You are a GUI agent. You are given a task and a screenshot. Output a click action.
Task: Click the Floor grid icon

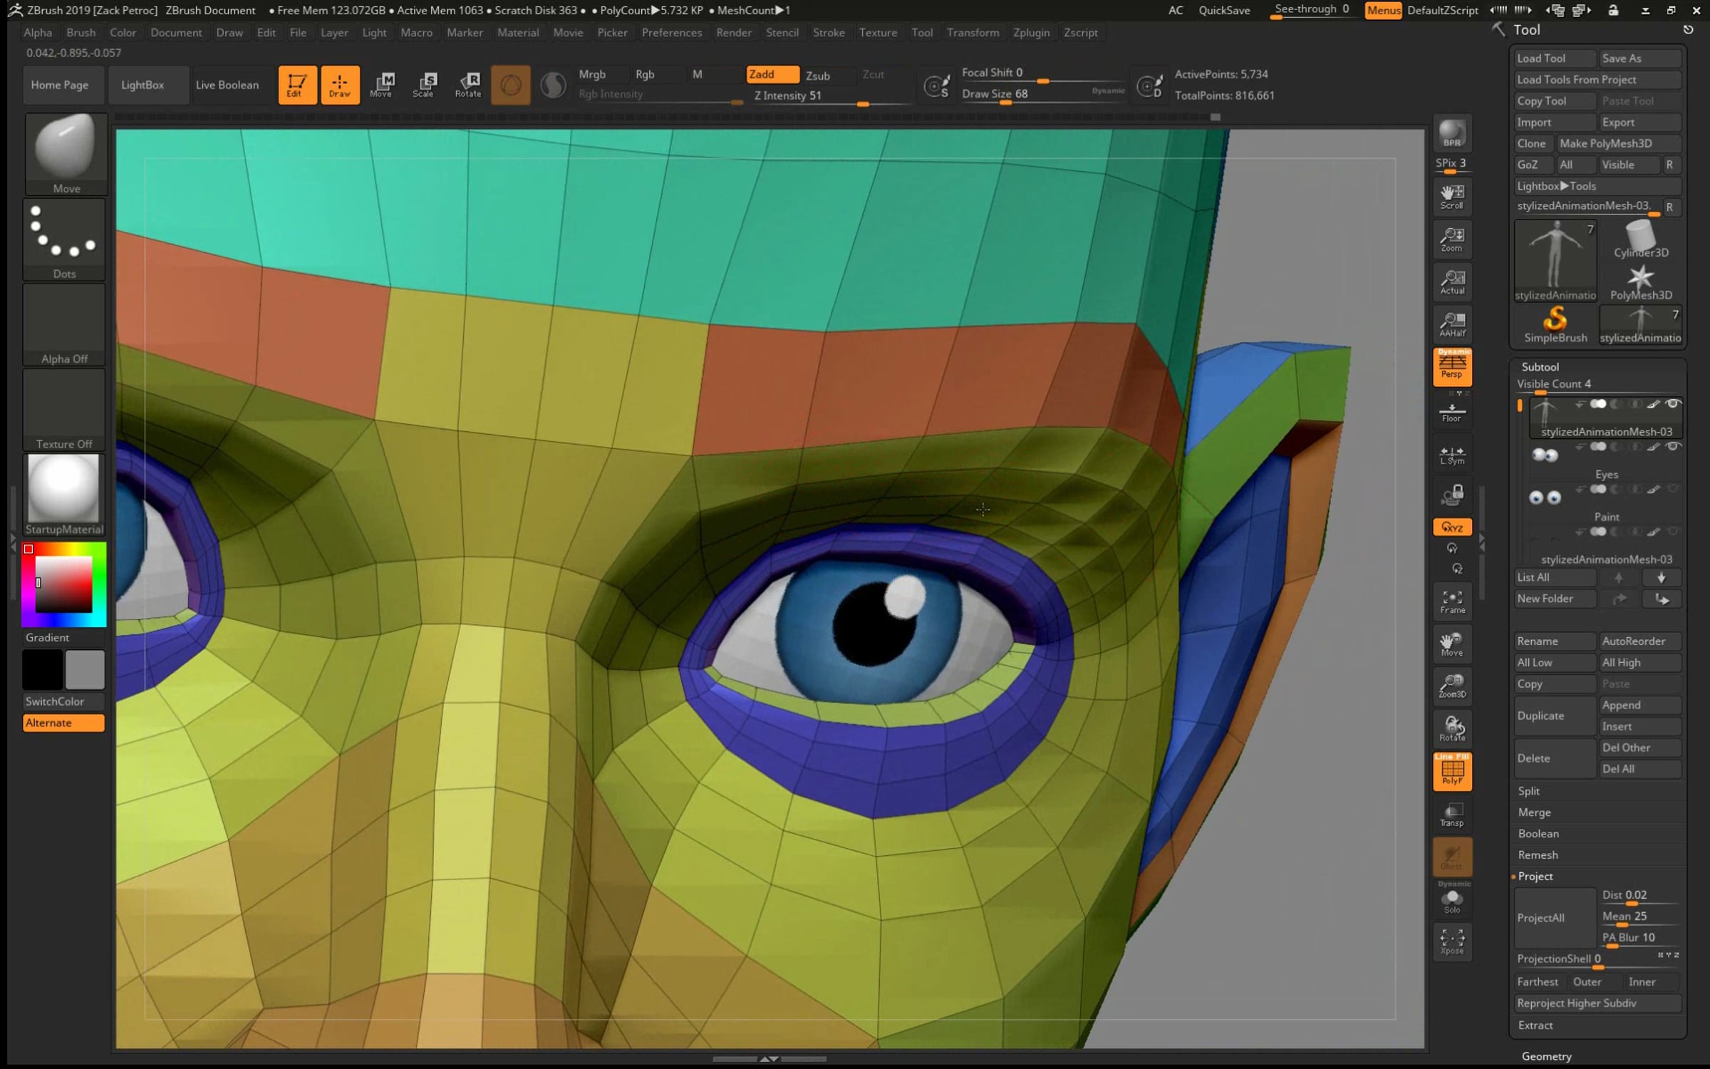click(1451, 412)
